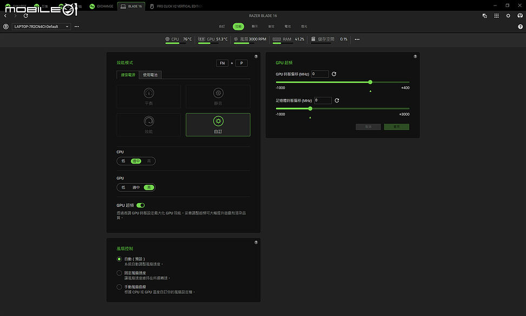Viewport: 526px width, 316px height.
Task: Open help icon on performance mode panel
Action: pos(256,57)
